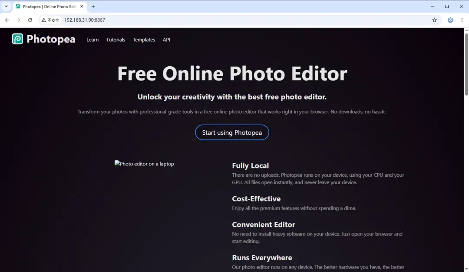
Task: Click the There are no uploads paragraph
Action: [x=318, y=178]
